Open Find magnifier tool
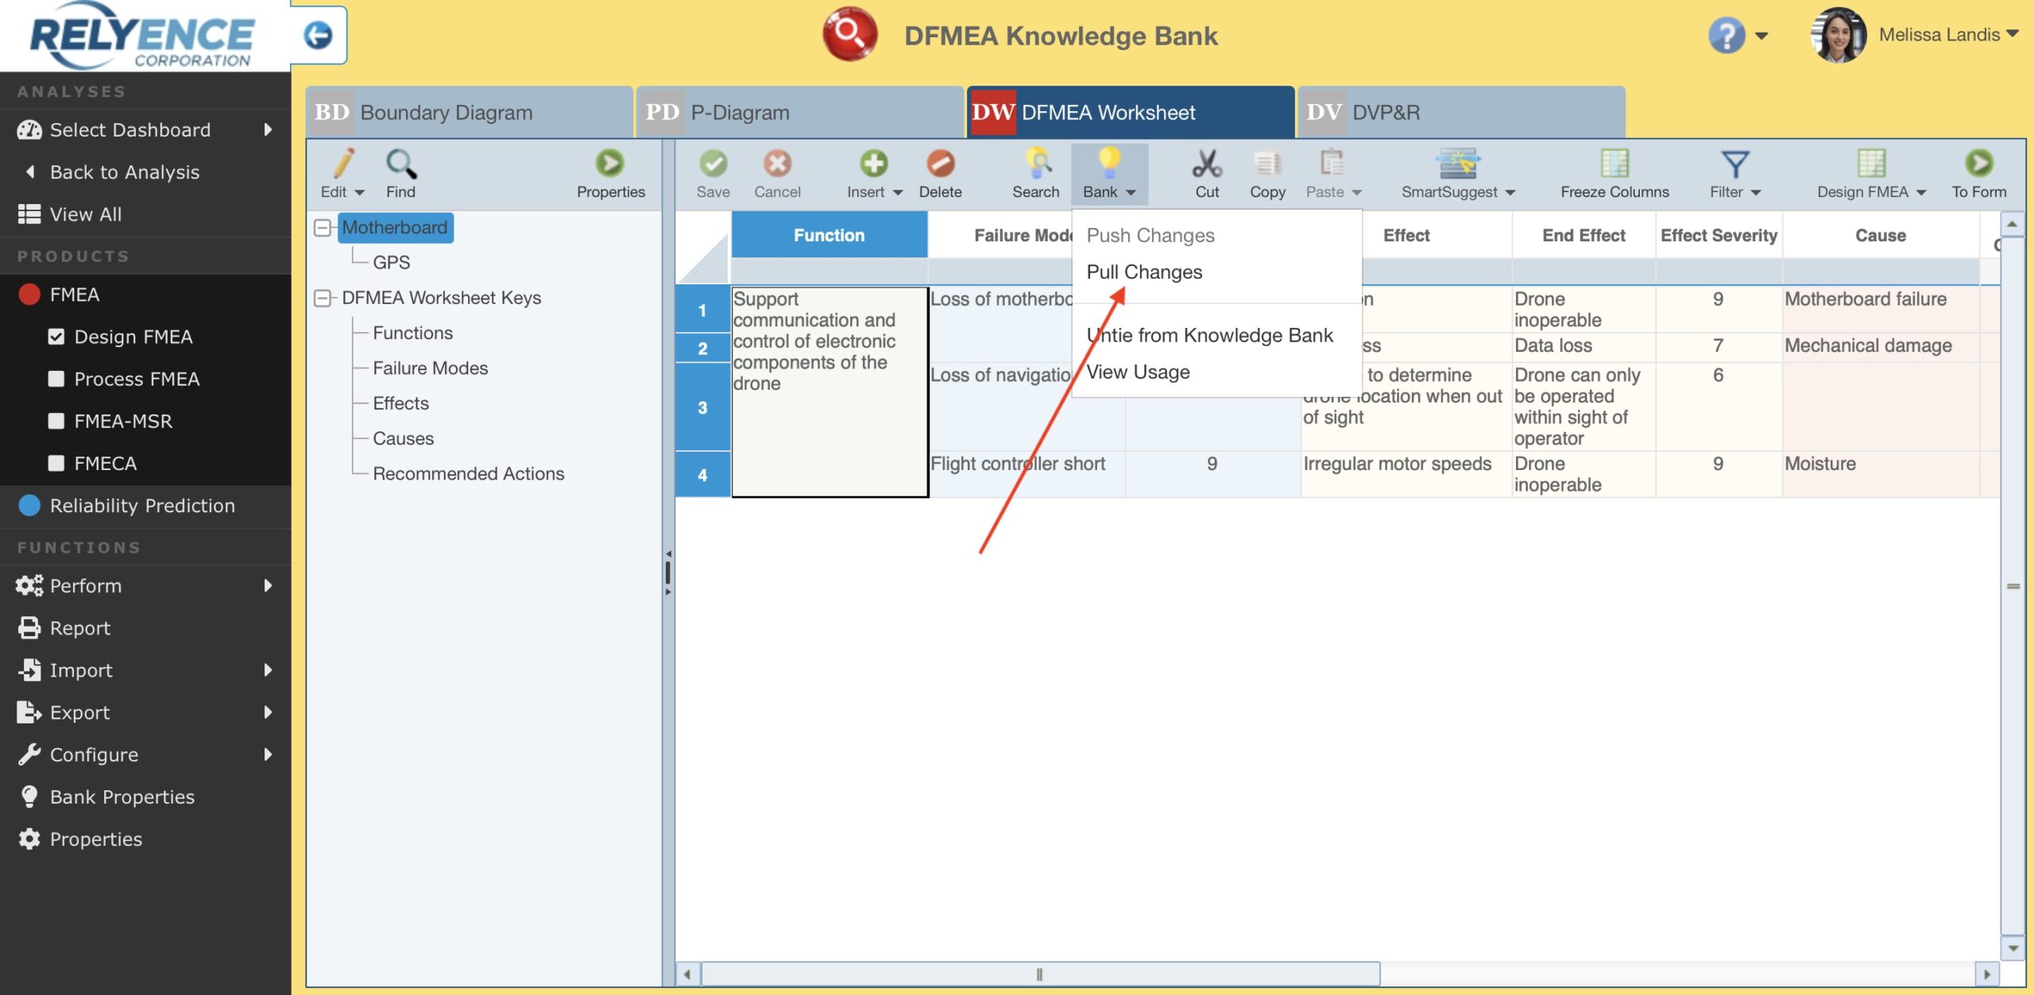2034x995 pixels. coord(400,163)
